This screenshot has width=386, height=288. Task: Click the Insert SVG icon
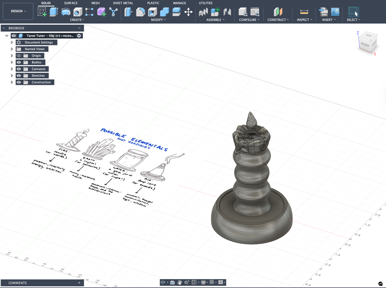(x=323, y=12)
